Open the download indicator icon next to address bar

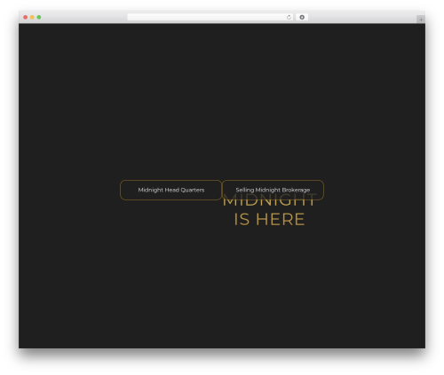tap(302, 17)
